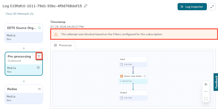Image resolution: width=218 pixels, height=110 pixels.
Task: Click the warning triangle in the alert
Action: coord(56,34)
